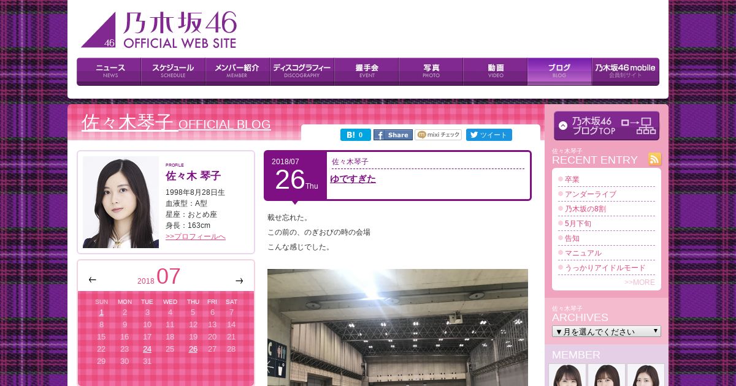Click the Hatena Bookmark B! button
Viewport: 736px width, 386px height.
click(x=356, y=135)
